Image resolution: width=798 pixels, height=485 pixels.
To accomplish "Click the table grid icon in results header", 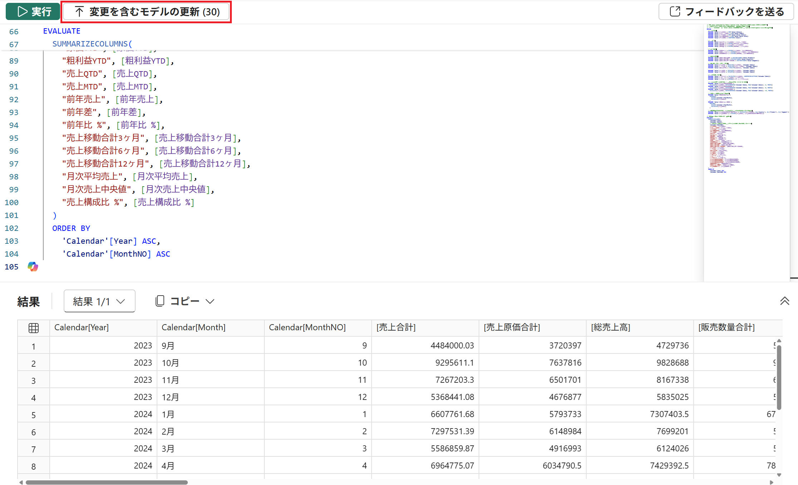I will (34, 328).
